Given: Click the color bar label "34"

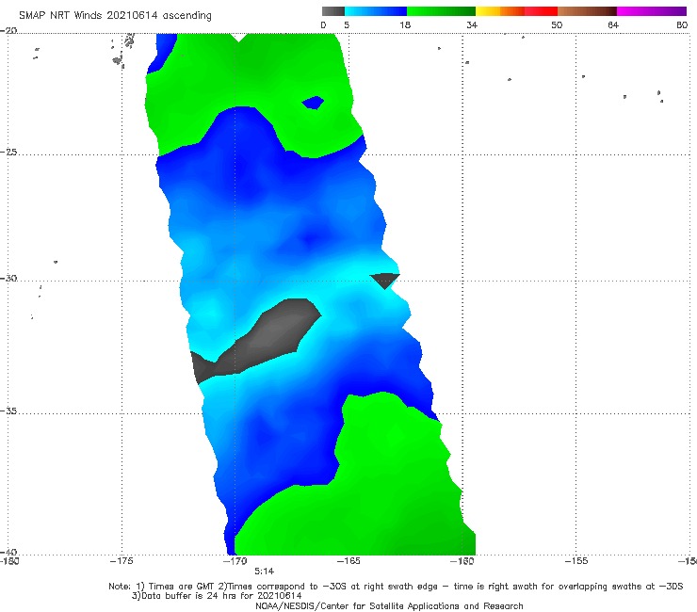Looking at the screenshot, I should [x=472, y=25].
